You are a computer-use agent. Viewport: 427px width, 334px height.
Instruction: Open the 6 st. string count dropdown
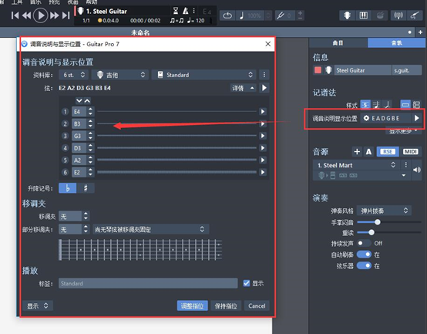point(73,75)
